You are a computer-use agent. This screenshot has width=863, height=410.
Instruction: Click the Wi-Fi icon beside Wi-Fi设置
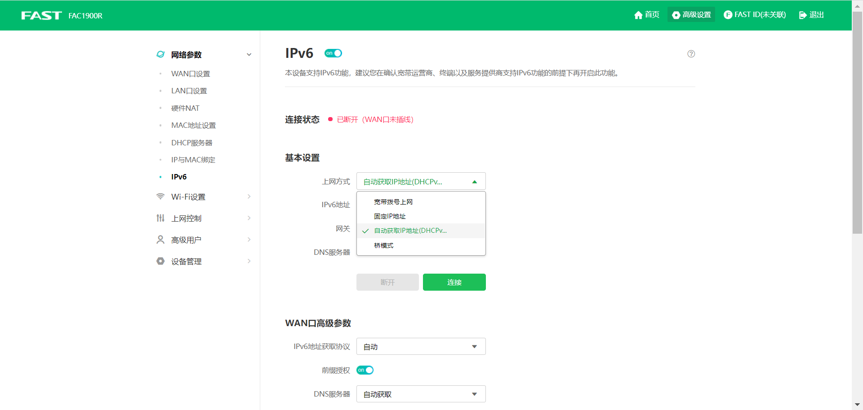160,196
